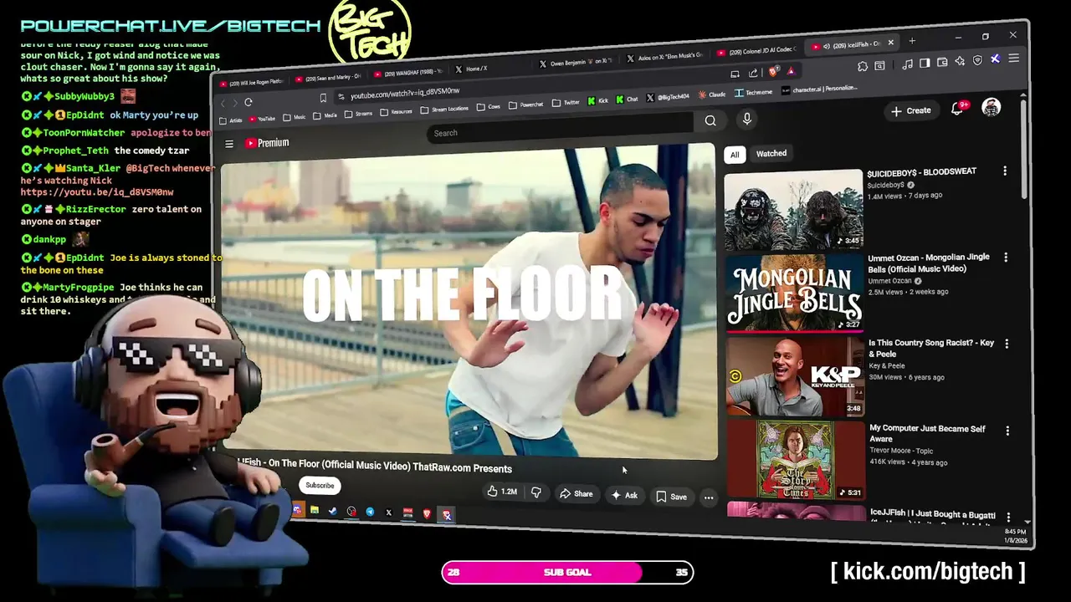Expand the Powerchat bookmark folder
The width and height of the screenshot is (1071, 602).
pyautogui.click(x=525, y=105)
